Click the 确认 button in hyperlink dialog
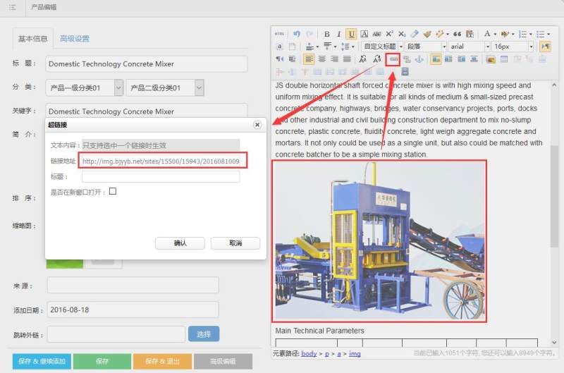The image size is (564, 373). click(180, 243)
